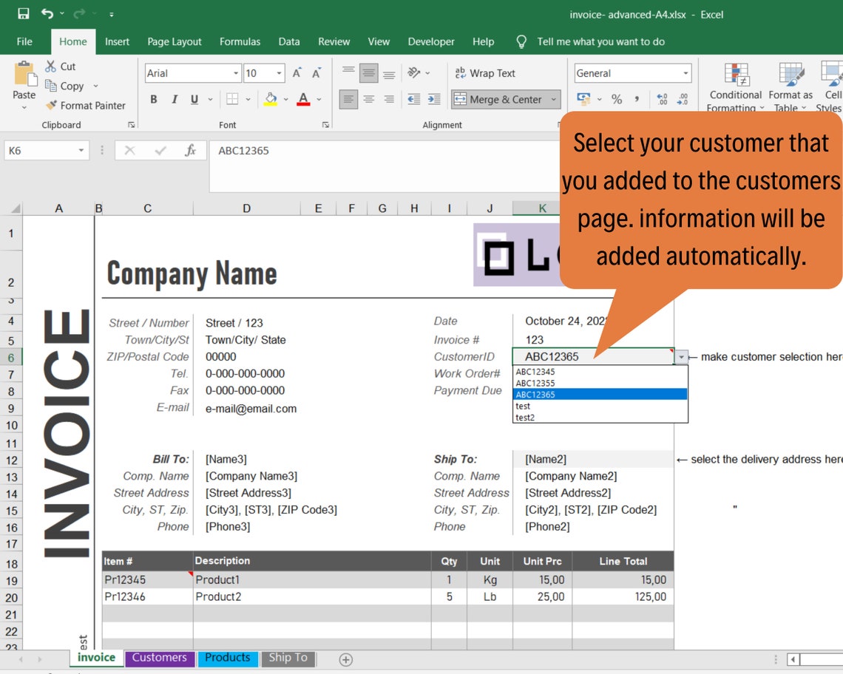
Task: Select the Format Painter tool
Action: pos(87,105)
